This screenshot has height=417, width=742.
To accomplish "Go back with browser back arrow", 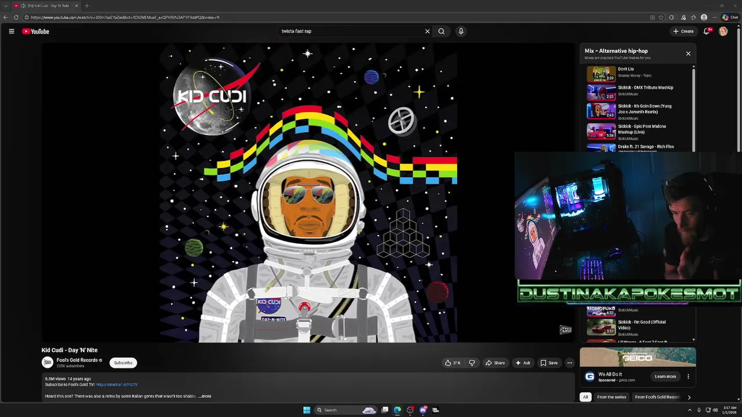I will tap(6, 17).
